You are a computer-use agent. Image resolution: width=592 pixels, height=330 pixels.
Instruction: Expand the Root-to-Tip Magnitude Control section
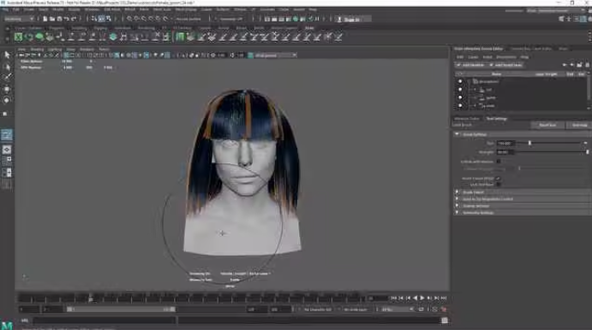457,199
